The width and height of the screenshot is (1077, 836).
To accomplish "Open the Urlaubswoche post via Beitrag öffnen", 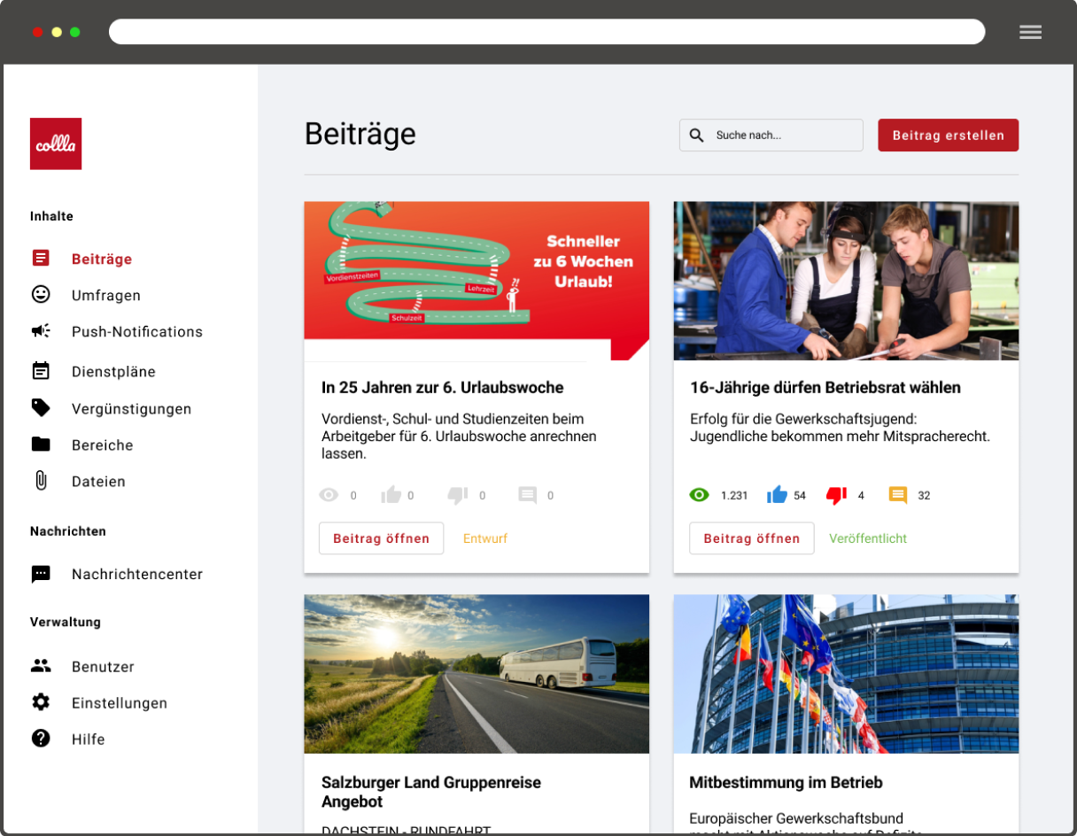I will (x=381, y=538).
